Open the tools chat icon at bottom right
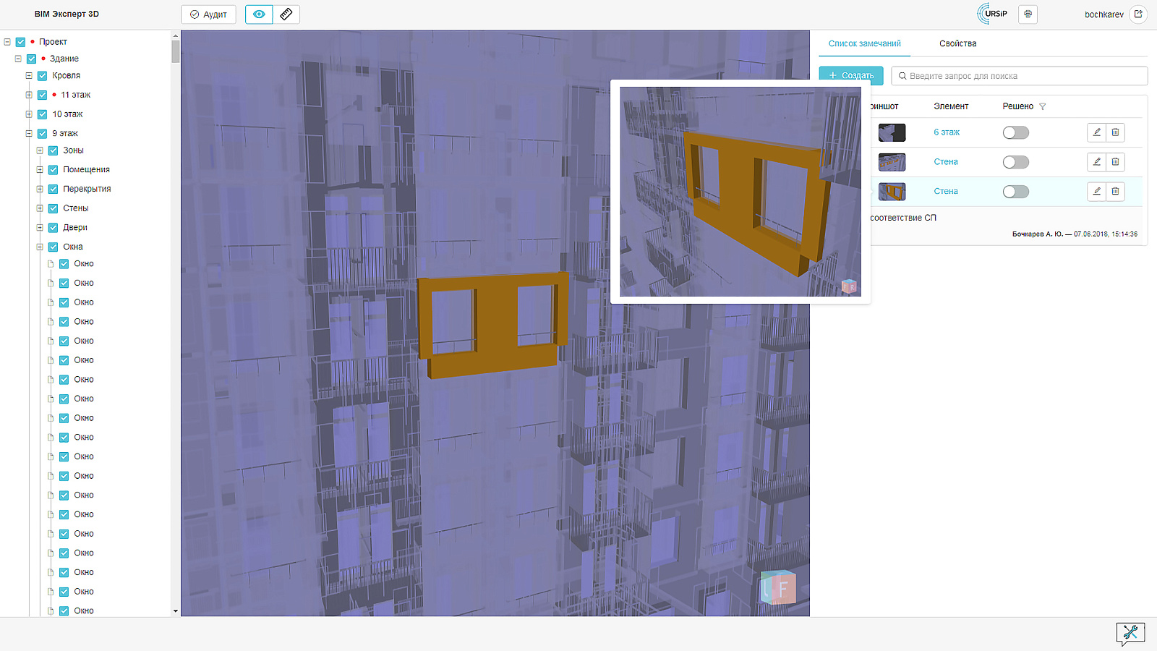1157x651 pixels. [x=1130, y=634]
